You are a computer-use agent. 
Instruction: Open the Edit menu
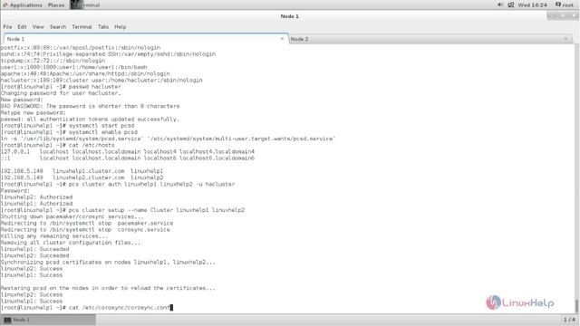click(22, 27)
